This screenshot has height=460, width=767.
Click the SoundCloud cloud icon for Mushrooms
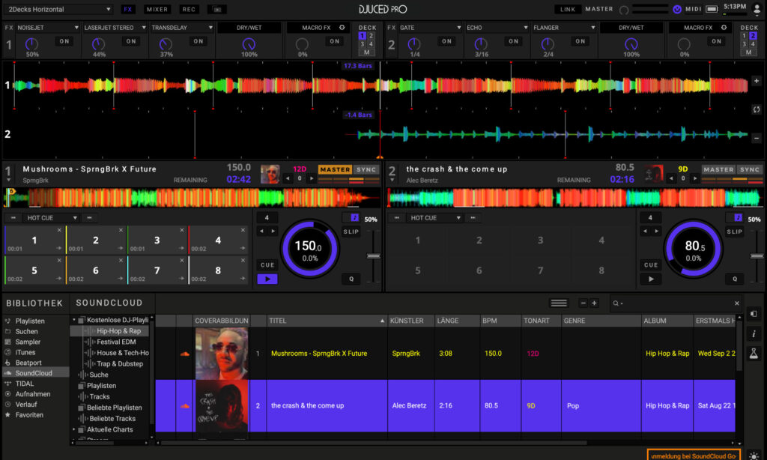(184, 354)
